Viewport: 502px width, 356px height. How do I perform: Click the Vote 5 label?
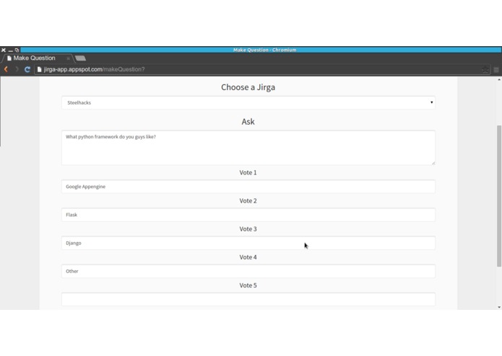coord(248,285)
